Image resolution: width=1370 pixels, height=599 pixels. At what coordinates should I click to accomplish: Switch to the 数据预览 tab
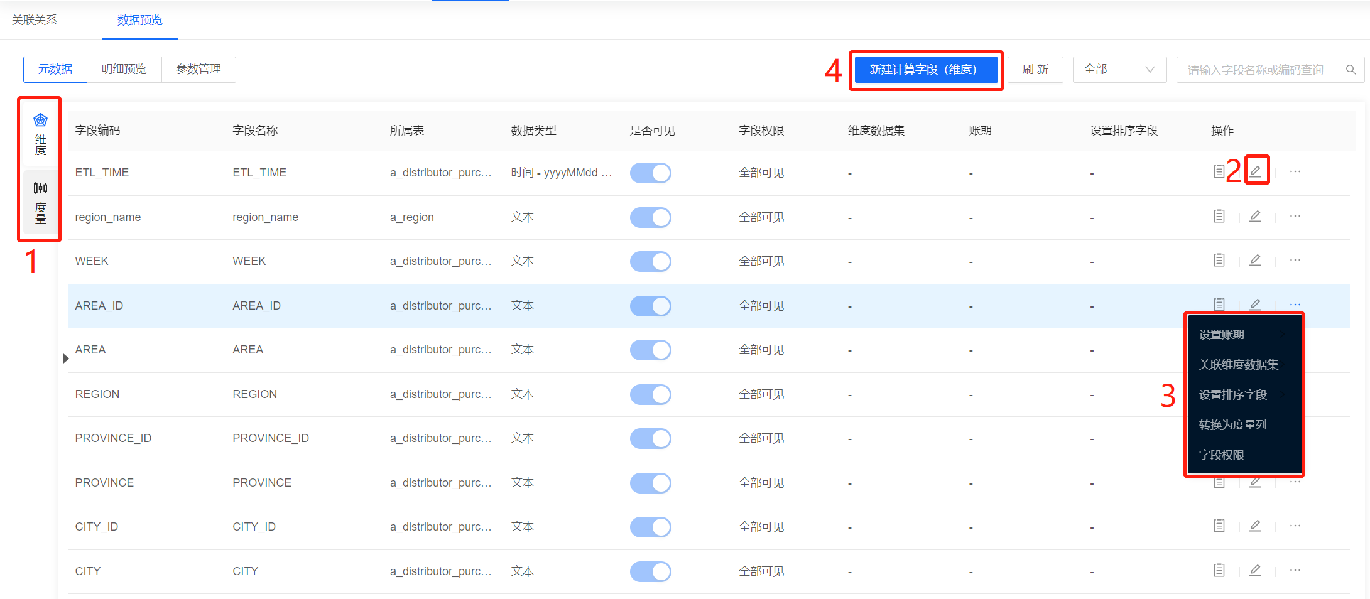140,20
